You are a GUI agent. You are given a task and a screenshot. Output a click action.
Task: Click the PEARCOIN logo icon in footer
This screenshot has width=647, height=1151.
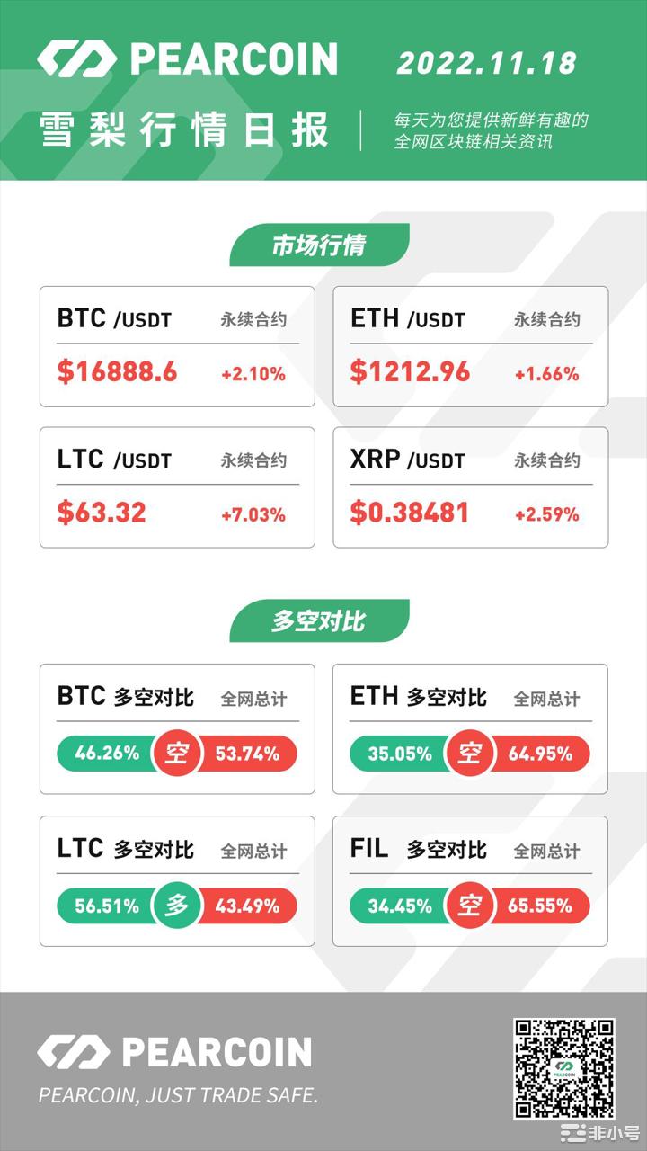point(74,1051)
